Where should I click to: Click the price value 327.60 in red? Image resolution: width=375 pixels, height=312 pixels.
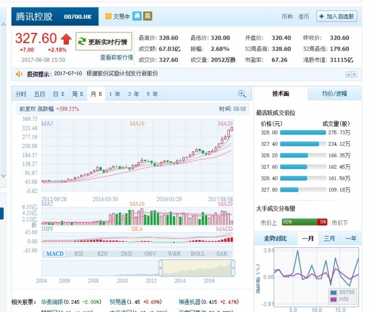[36, 38]
